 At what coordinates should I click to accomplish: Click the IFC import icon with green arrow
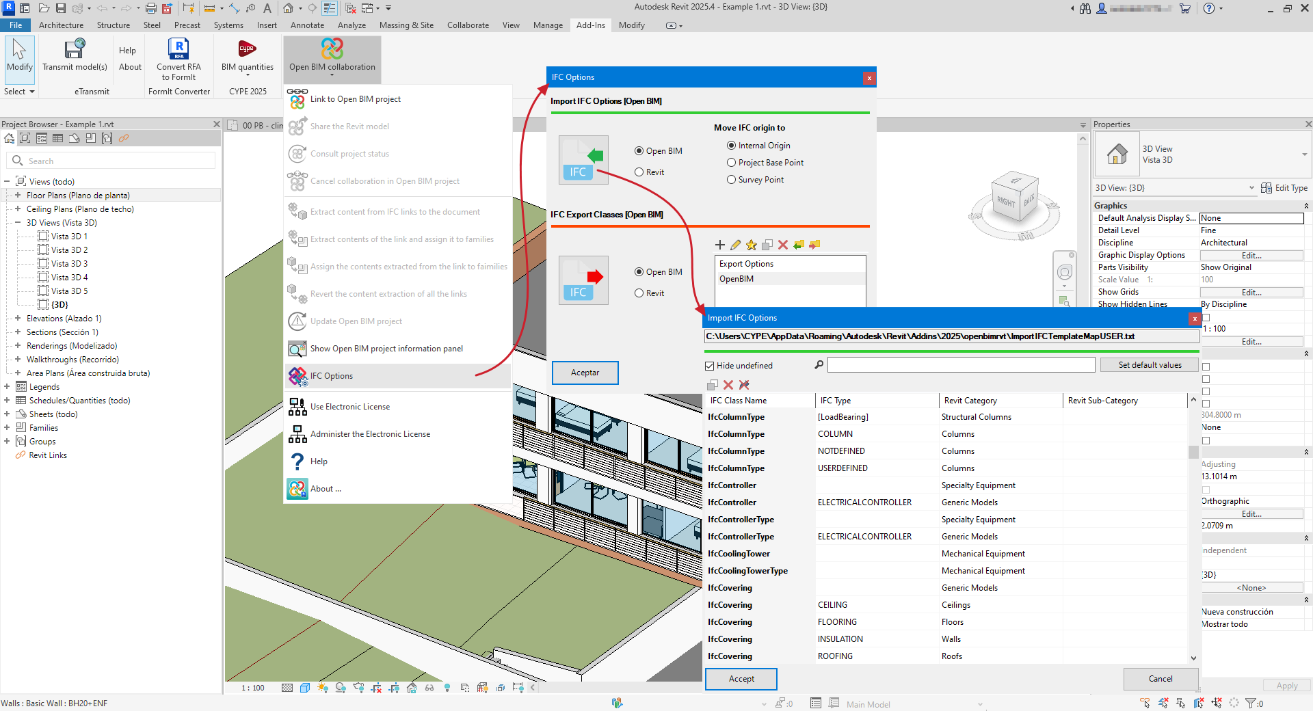coord(583,160)
